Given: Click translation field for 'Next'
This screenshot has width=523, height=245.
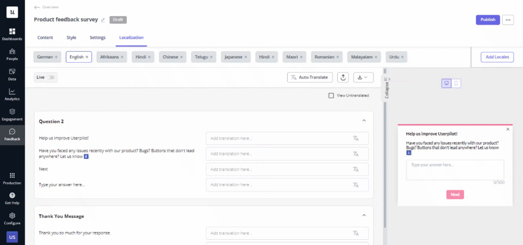Looking at the screenshot, I should (280, 169).
